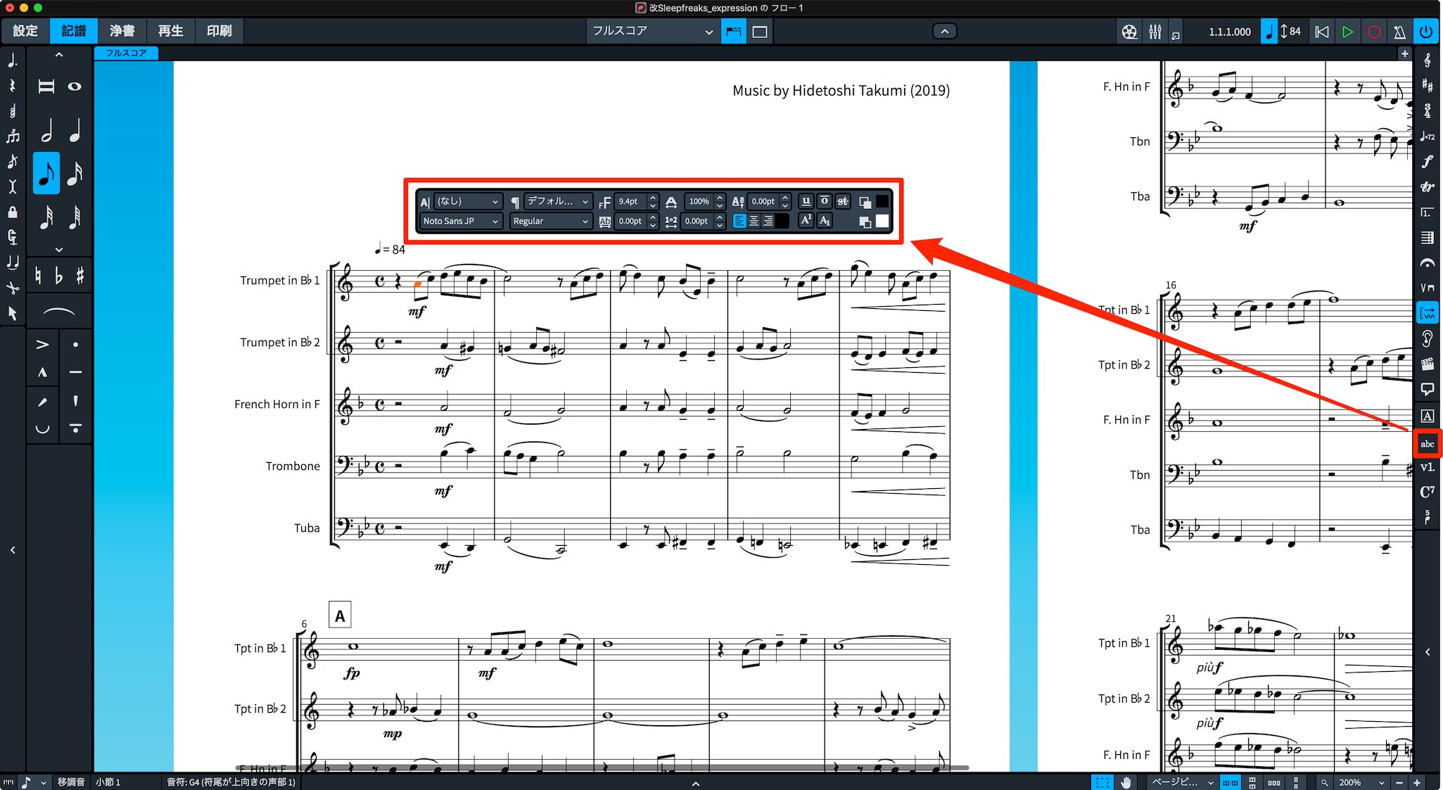Apply the marcato articulation
Viewport: 1443px width, 790px height.
tap(42, 372)
